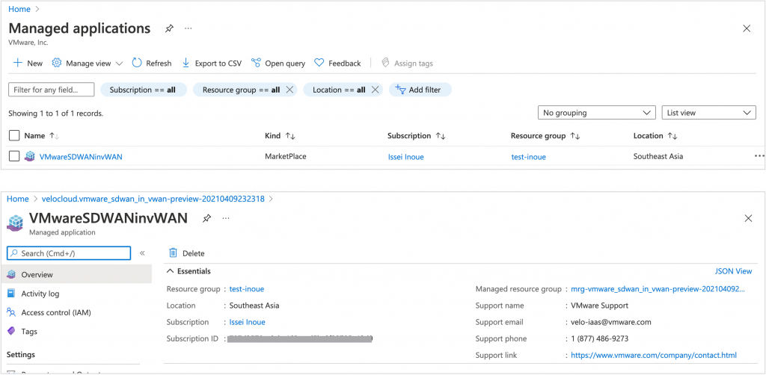
Task: Click the New plus icon
Action: tap(17, 63)
